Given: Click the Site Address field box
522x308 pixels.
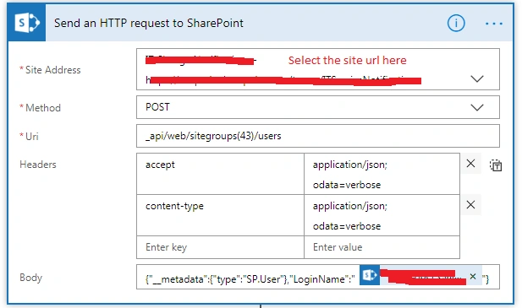Looking at the screenshot, I should point(318,69).
